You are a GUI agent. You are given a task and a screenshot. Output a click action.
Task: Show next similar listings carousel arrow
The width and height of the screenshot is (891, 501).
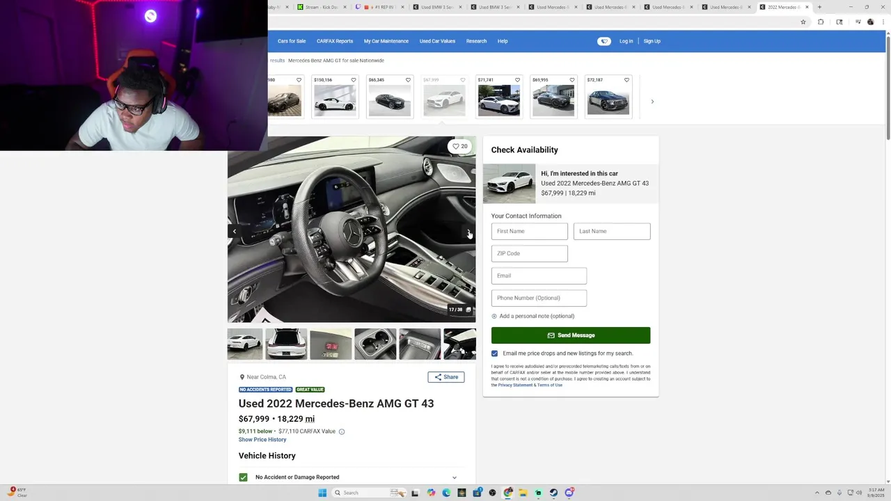pyautogui.click(x=652, y=102)
